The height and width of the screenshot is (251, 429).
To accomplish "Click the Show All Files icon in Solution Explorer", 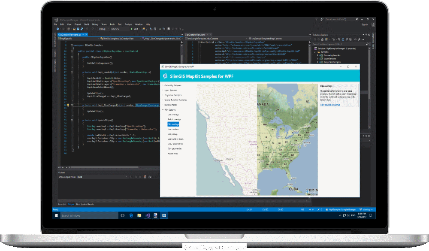I will click(x=350, y=39).
